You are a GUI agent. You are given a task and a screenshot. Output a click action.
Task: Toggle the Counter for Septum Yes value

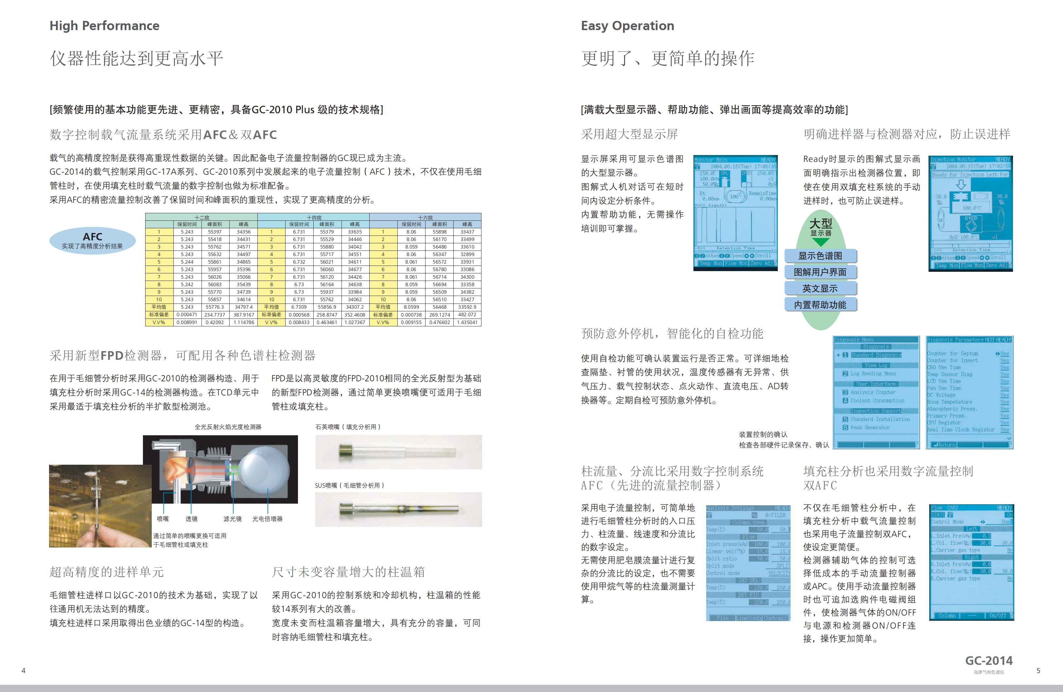tap(1004, 354)
